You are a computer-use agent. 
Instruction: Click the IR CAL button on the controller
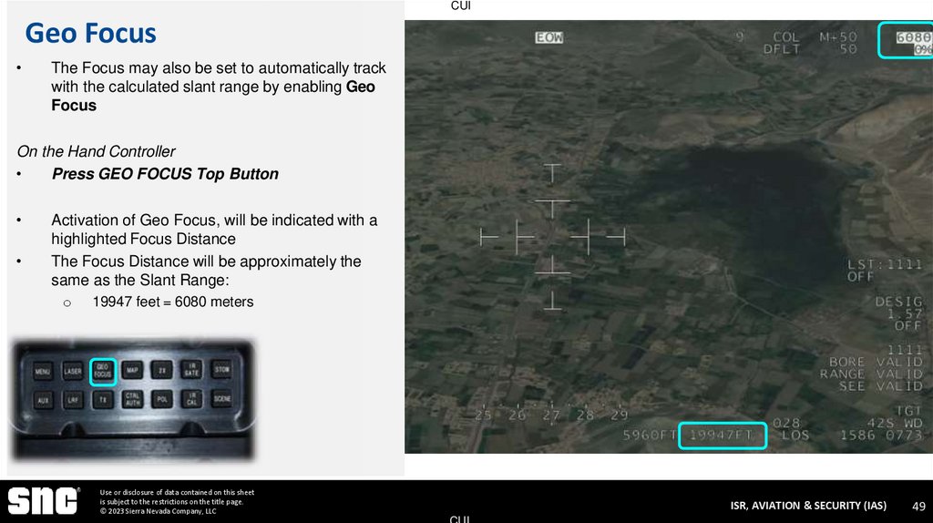pos(191,399)
